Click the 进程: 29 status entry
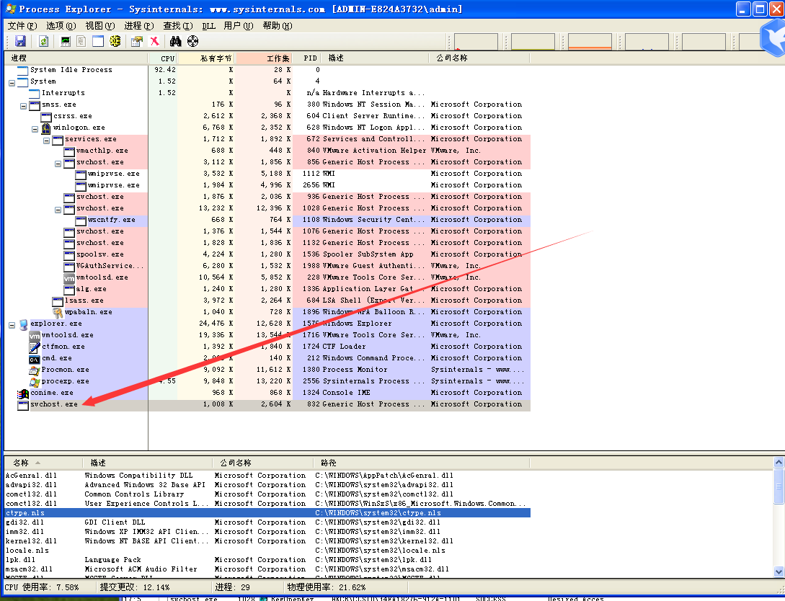785x601 pixels. 232,587
